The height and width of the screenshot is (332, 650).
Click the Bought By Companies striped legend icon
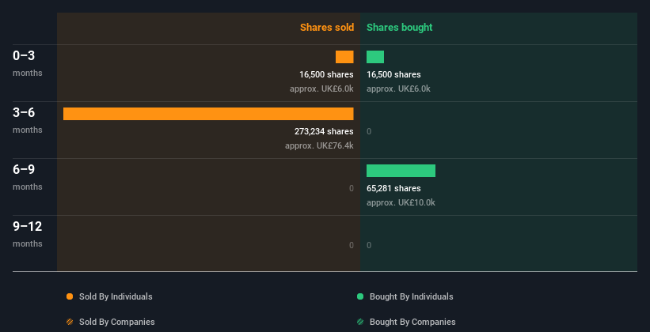pyautogui.click(x=360, y=322)
